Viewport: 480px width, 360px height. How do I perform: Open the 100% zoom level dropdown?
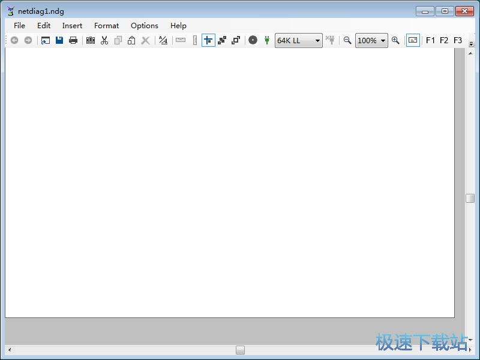pos(383,41)
